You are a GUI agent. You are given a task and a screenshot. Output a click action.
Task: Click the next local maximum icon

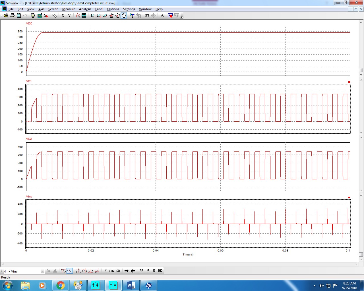point(84,271)
